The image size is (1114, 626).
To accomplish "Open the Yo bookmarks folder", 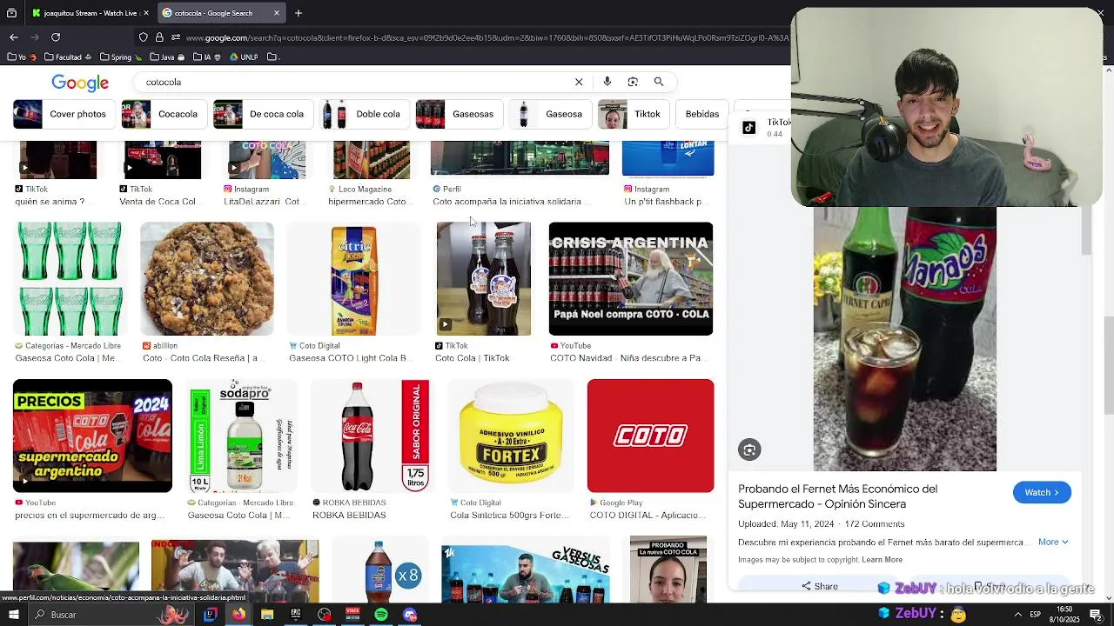I will pos(22,57).
